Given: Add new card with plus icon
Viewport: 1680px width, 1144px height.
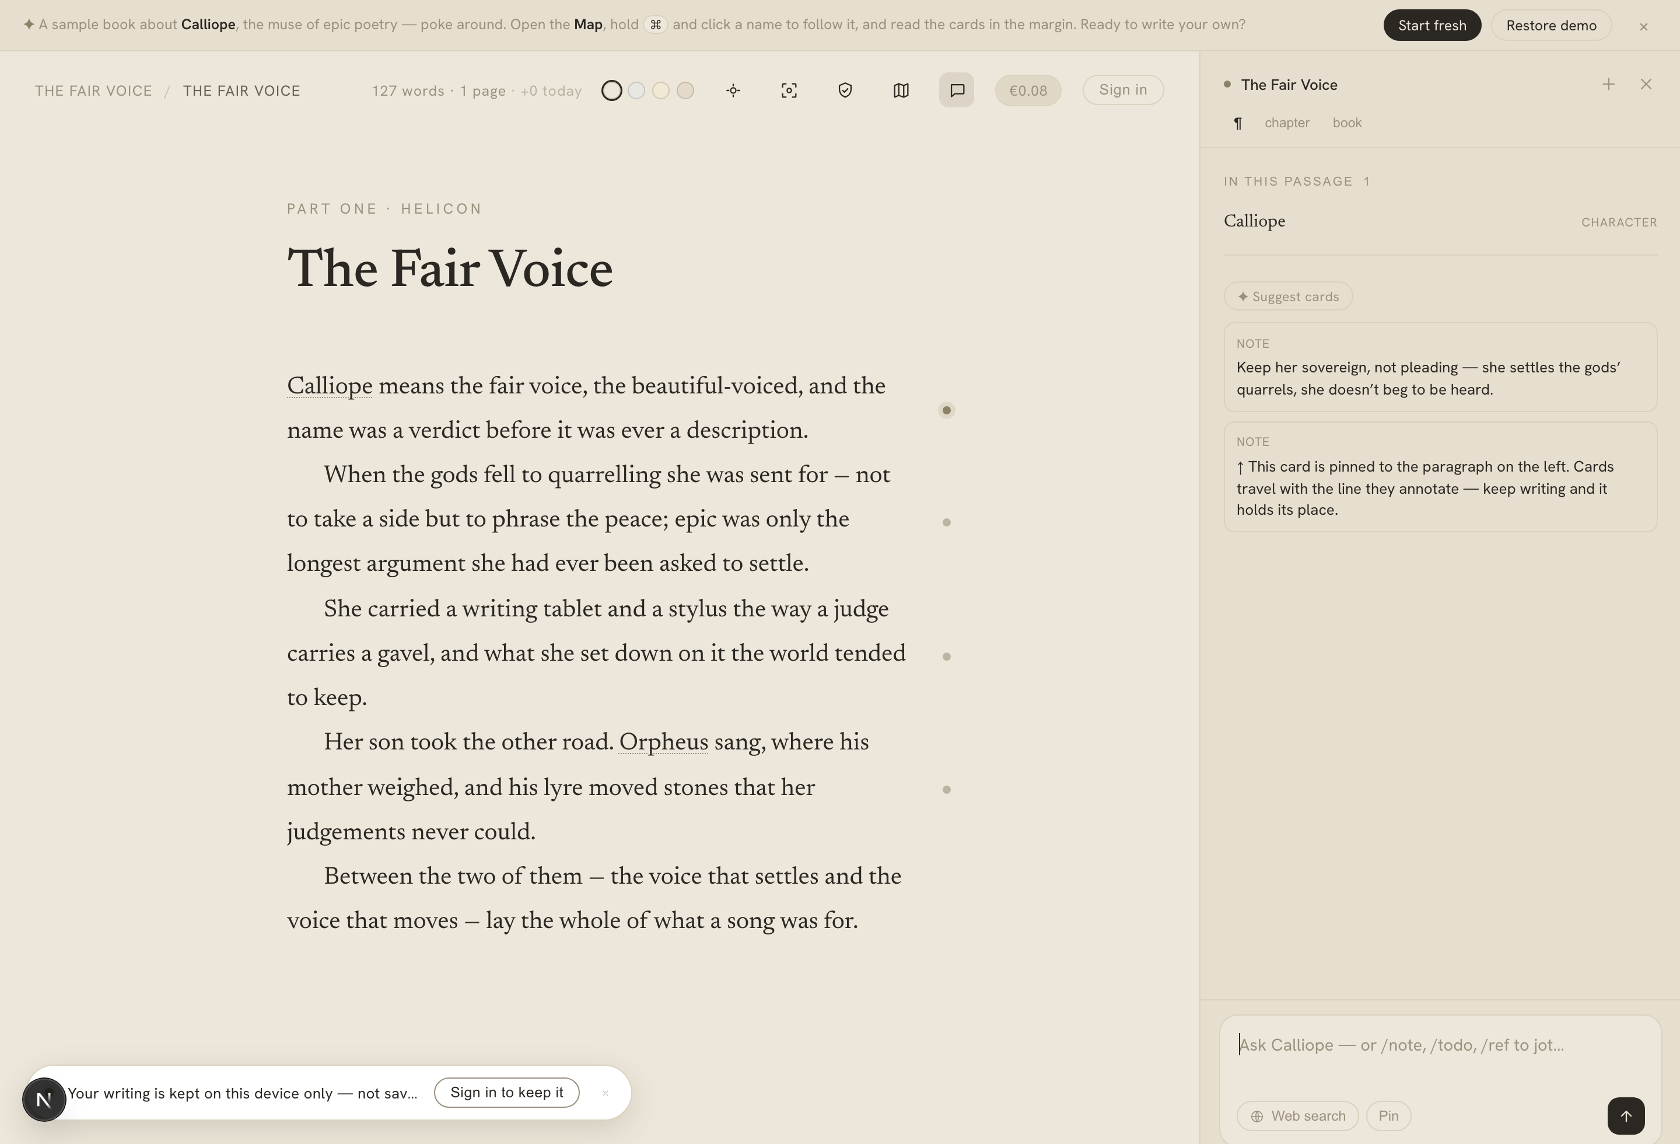Looking at the screenshot, I should tap(1608, 85).
